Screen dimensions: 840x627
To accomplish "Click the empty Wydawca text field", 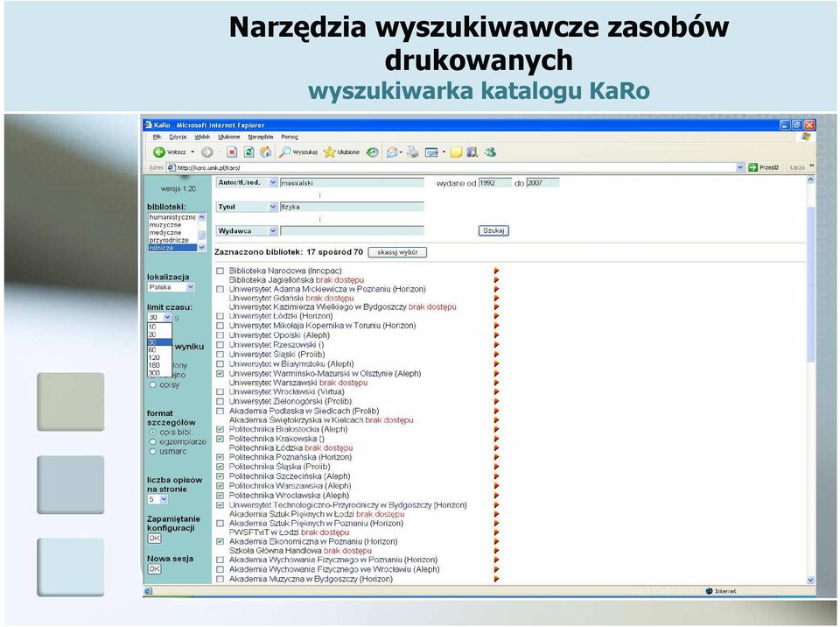I will pyautogui.click(x=352, y=231).
